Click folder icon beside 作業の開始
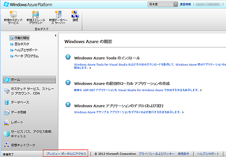Viewport: 226px width, 157px height. (12, 38)
